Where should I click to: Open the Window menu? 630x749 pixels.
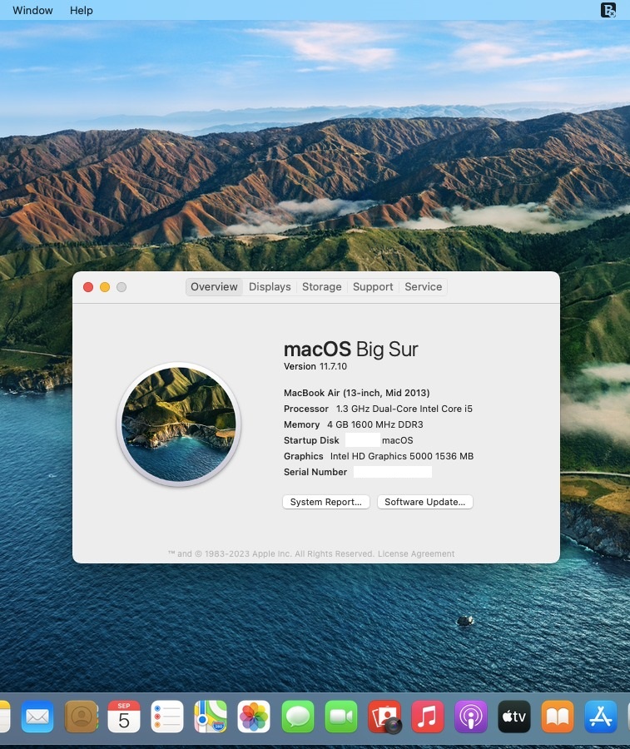[32, 10]
